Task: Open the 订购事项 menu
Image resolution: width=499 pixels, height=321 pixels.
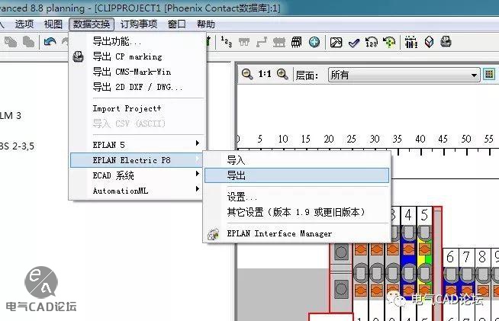Action: 139,24
